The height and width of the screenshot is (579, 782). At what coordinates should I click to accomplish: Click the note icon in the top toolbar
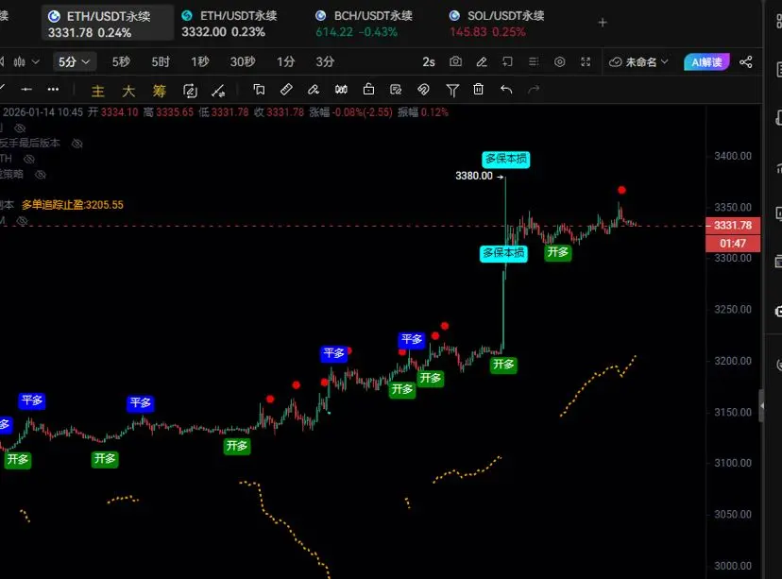coord(507,61)
